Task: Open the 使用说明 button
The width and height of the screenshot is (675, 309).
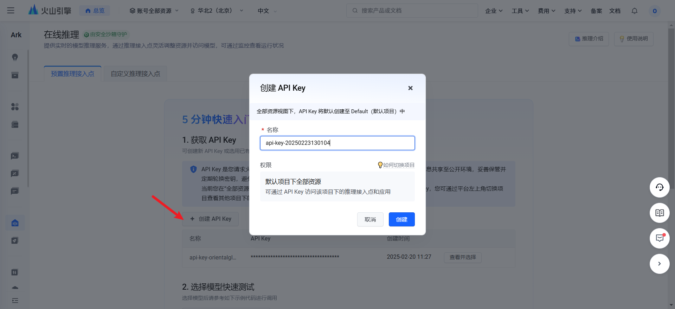Action: (634, 39)
